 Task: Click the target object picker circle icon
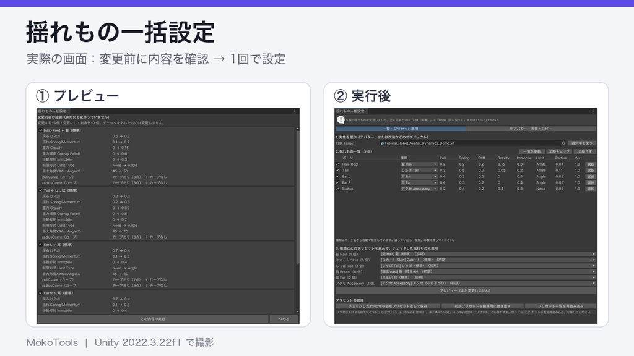pyautogui.click(x=563, y=143)
